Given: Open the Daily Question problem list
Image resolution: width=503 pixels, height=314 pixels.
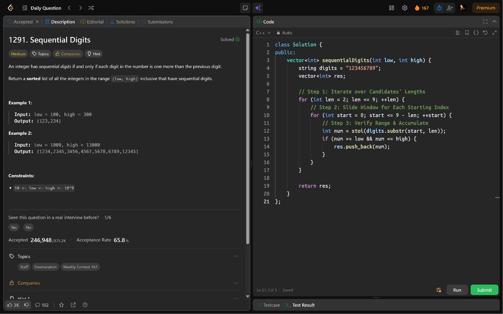Looking at the screenshot, I should (x=41, y=8).
